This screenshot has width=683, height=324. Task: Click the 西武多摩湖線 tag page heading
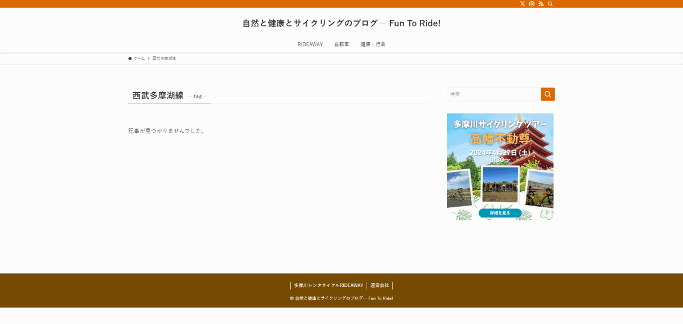pyautogui.click(x=158, y=96)
